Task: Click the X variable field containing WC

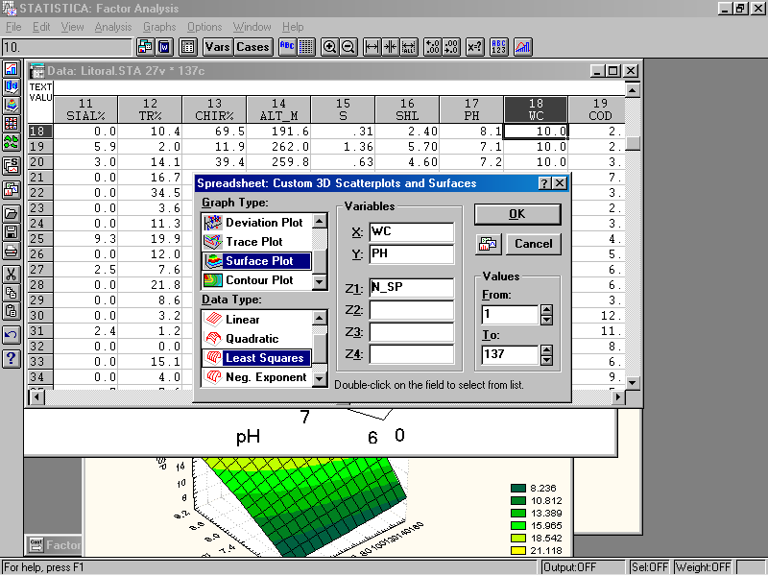Action: pos(412,232)
